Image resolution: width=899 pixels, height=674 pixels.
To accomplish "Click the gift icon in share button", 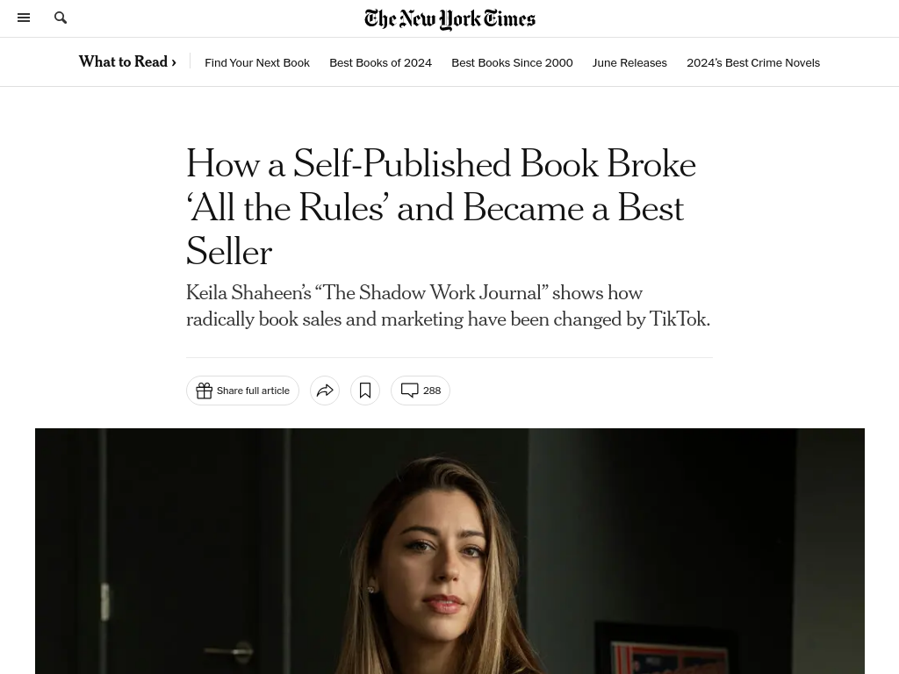I will [x=204, y=391].
